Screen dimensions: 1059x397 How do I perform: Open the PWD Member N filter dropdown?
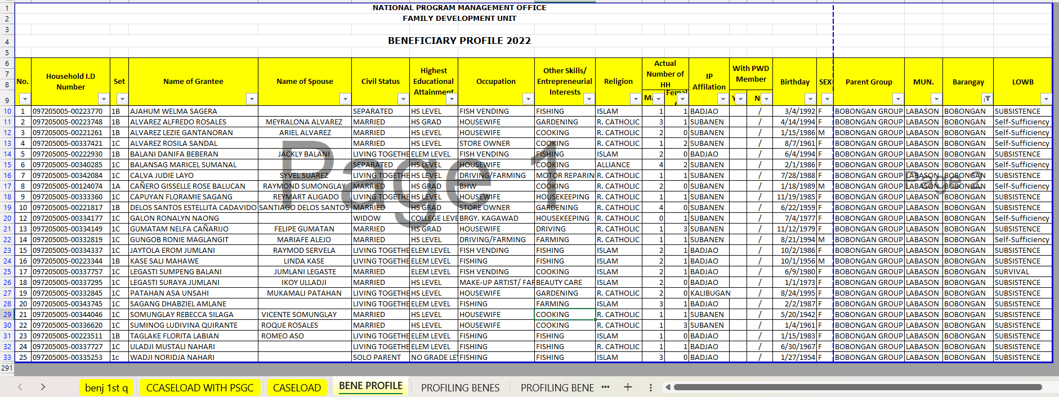(x=766, y=99)
